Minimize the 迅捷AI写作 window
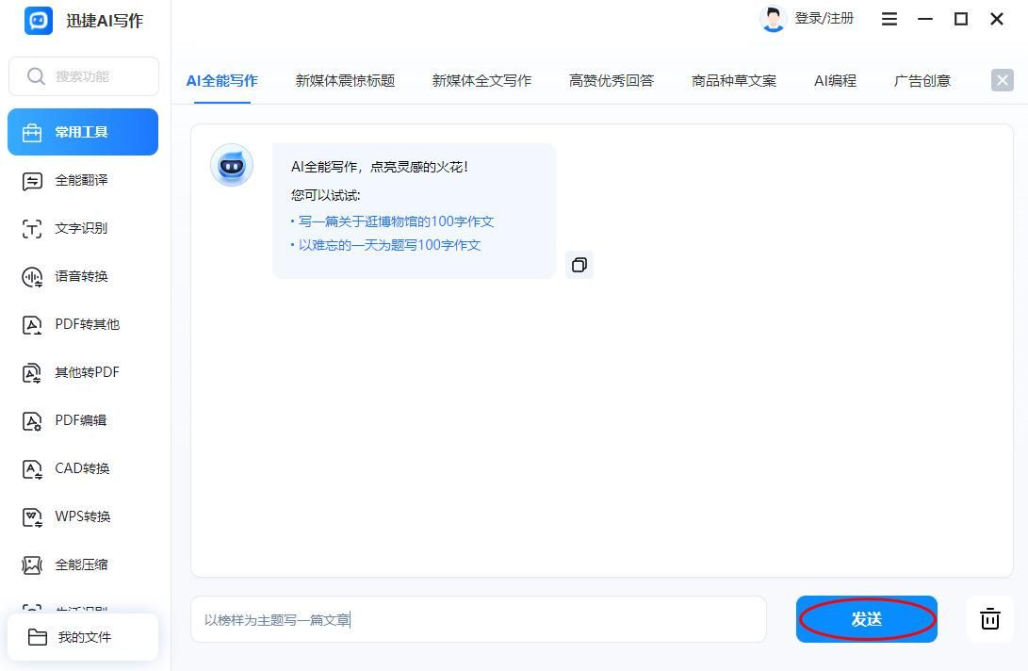1028x671 pixels. pos(925,19)
